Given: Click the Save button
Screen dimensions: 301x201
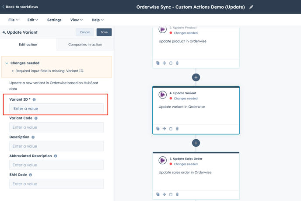Looking at the screenshot, I should pos(104,32).
